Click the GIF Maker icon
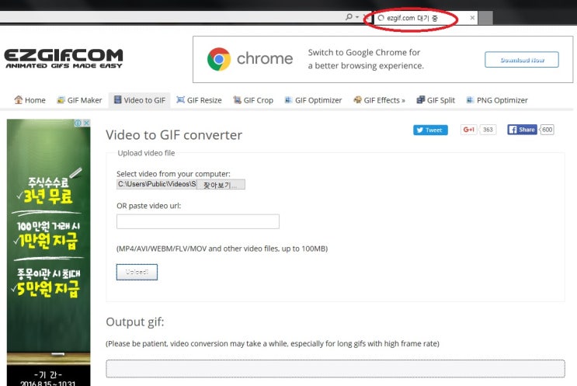 coord(61,100)
